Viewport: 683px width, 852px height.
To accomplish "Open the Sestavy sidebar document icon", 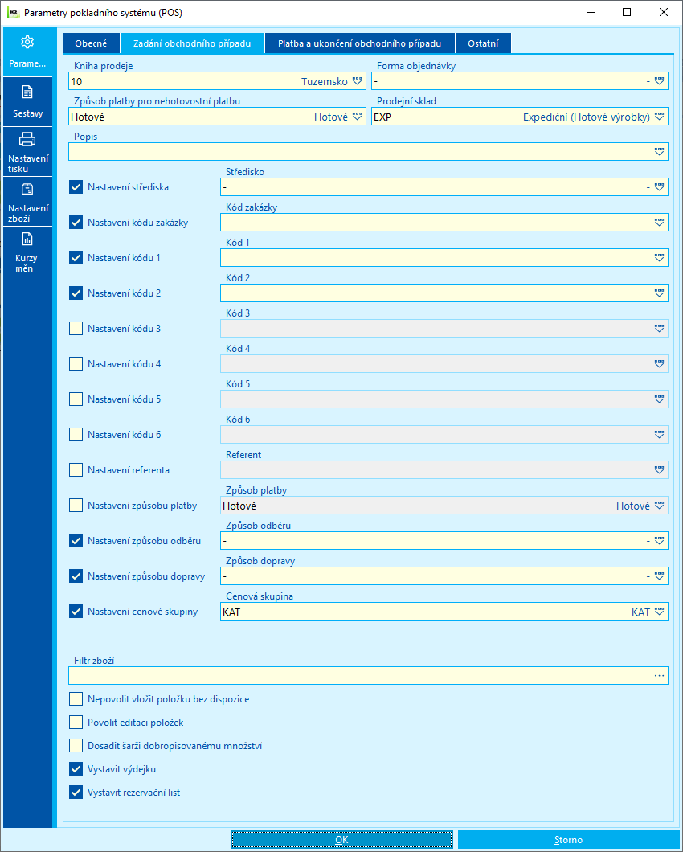I will point(27,92).
